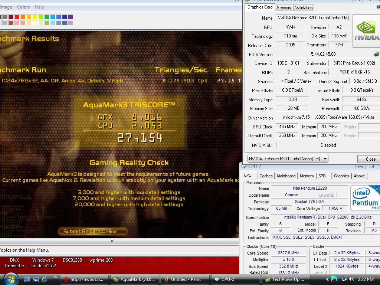
Task: Click the volume speaker tray icon
Action: [351, 279]
